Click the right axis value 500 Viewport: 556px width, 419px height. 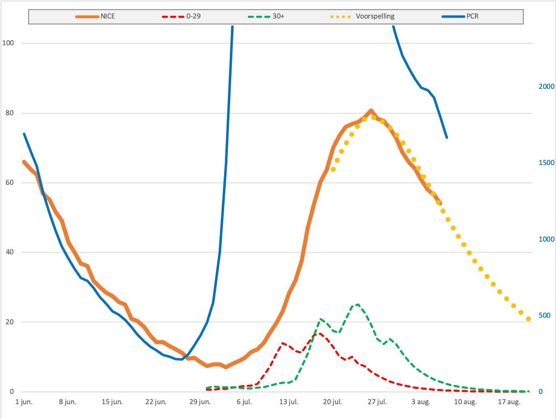[x=544, y=315]
